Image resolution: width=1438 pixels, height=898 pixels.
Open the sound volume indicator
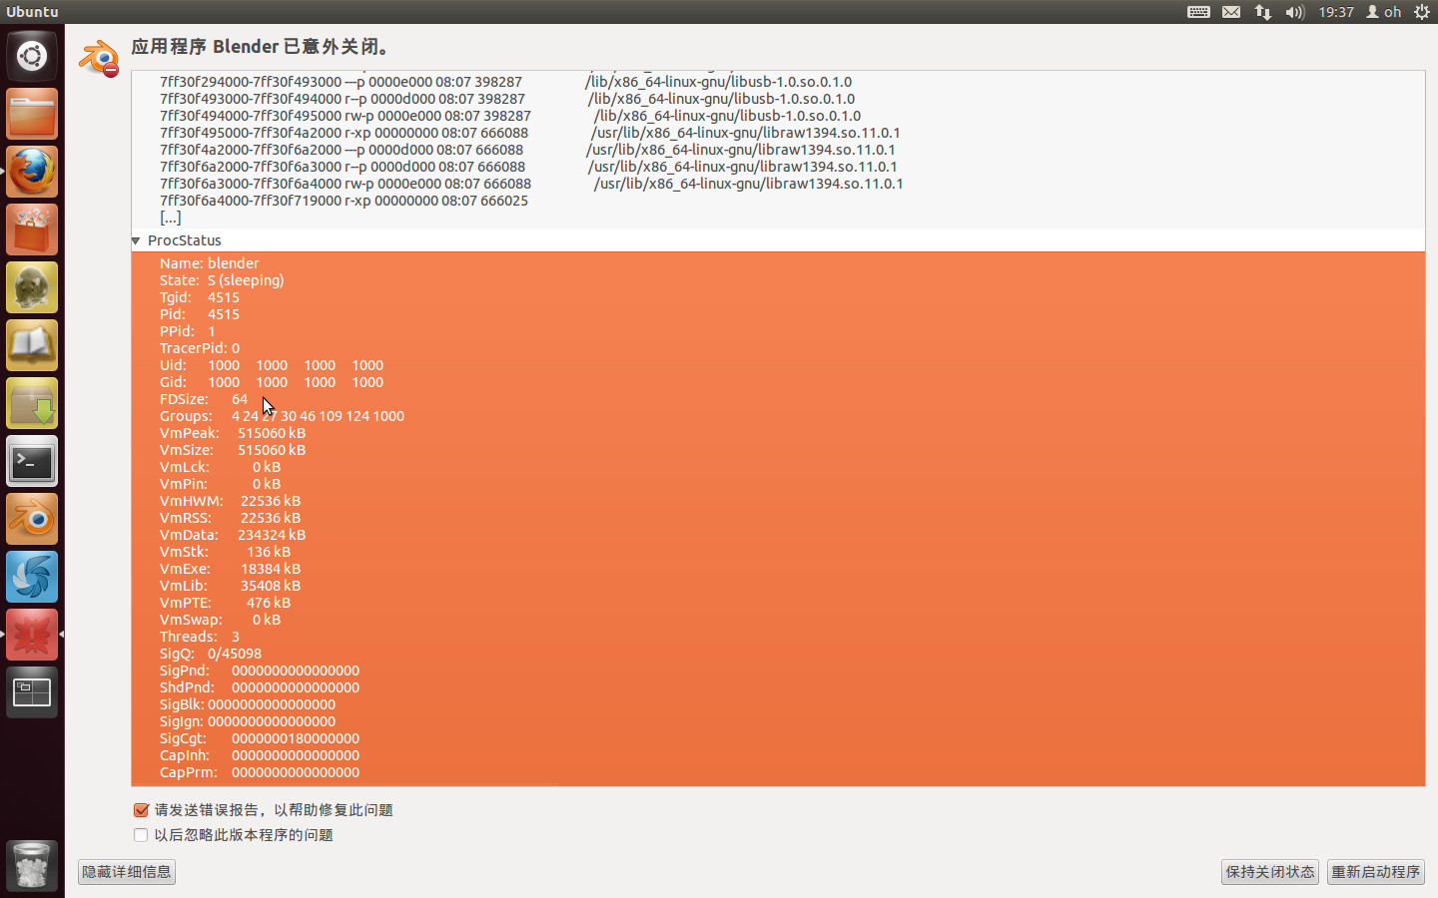coord(1295,12)
